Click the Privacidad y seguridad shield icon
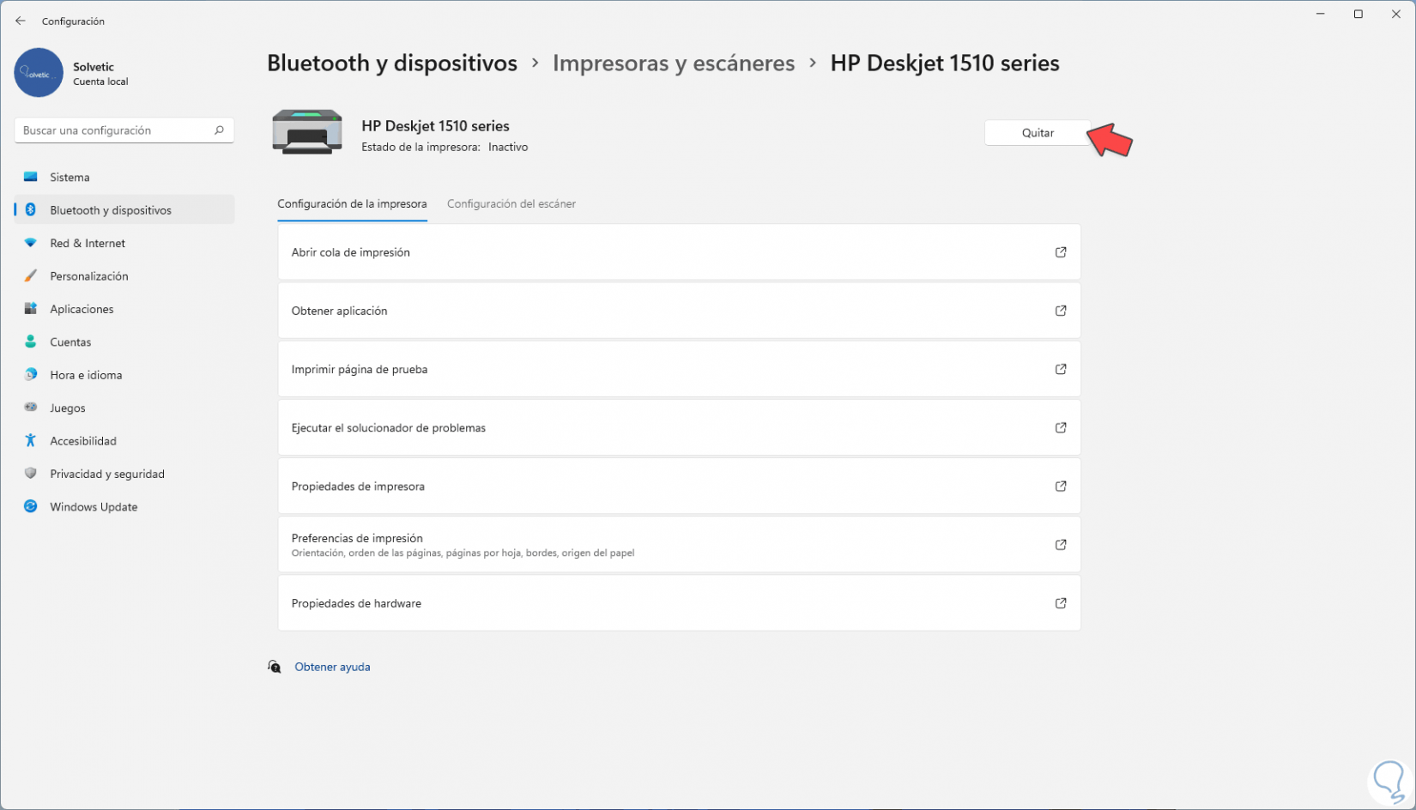1416x810 pixels. pos(31,474)
